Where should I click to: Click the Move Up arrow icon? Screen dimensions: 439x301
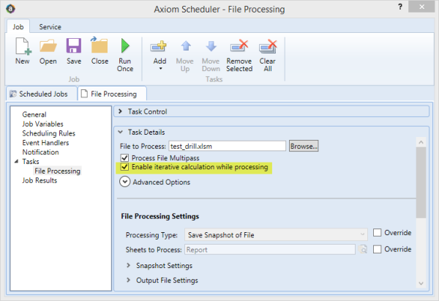(186, 46)
